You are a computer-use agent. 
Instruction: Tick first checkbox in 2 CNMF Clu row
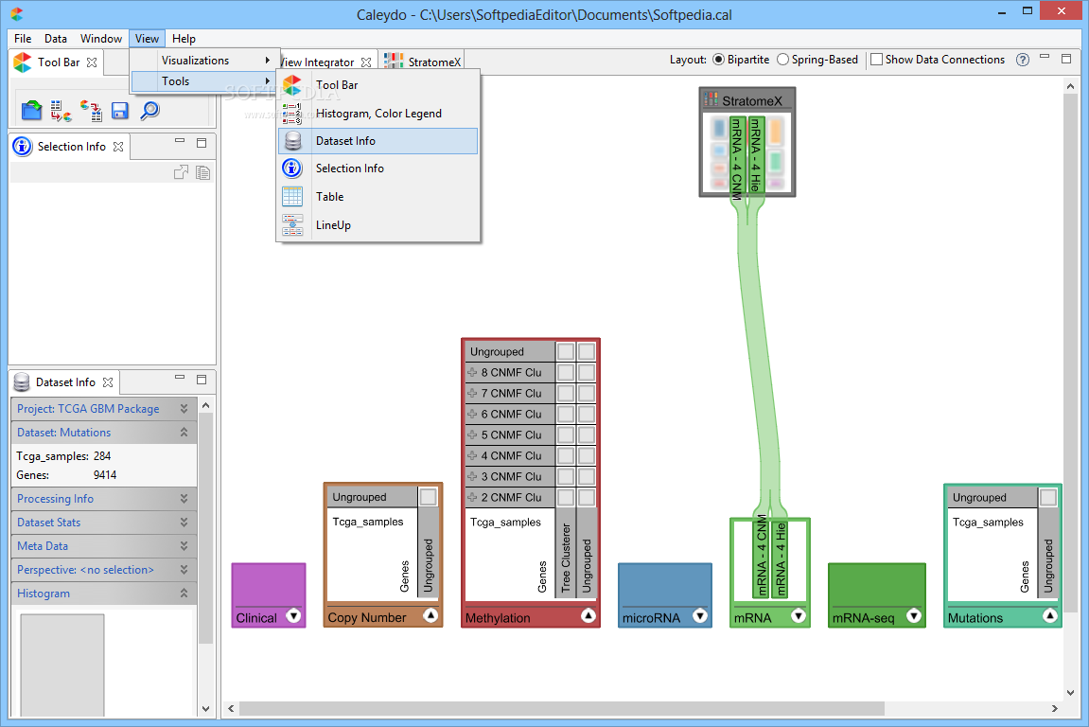point(566,498)
